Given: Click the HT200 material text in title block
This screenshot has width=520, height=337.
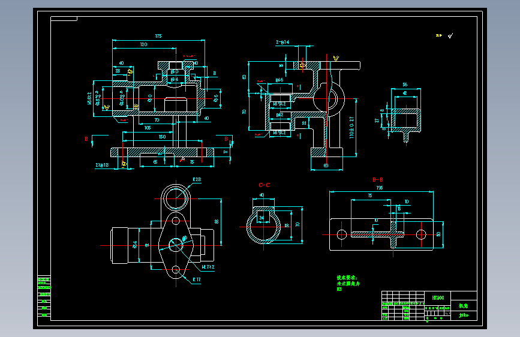Looking at the screenshot, I should pyautogui.click(x=438, y=298).
